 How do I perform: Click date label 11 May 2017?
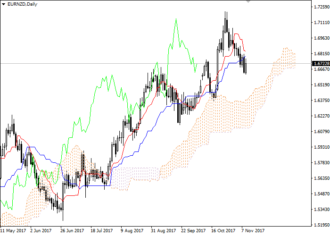(13, 231)
